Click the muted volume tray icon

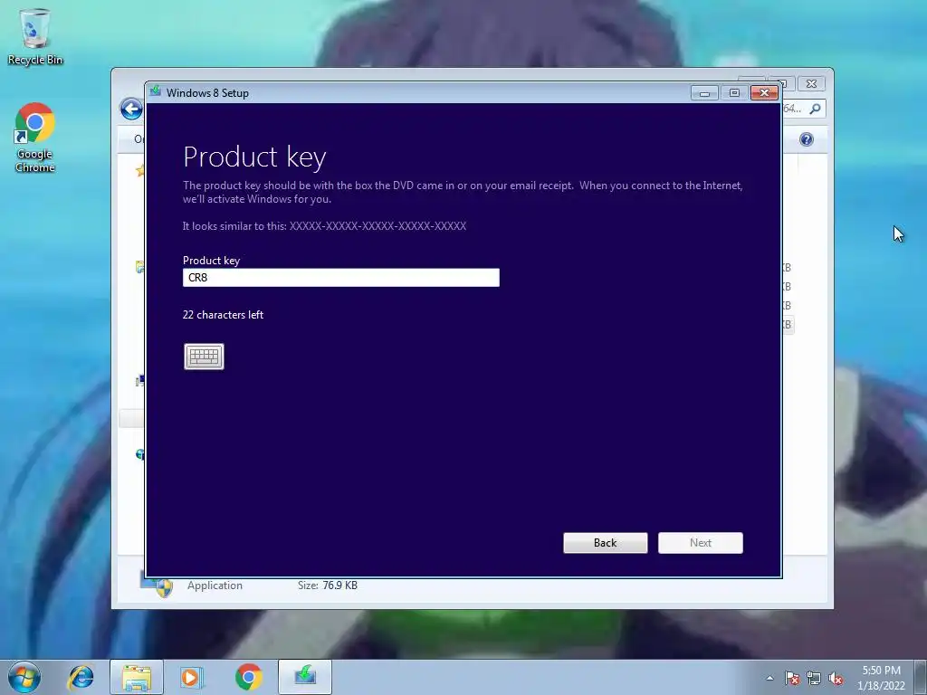[x=836, y=678]
